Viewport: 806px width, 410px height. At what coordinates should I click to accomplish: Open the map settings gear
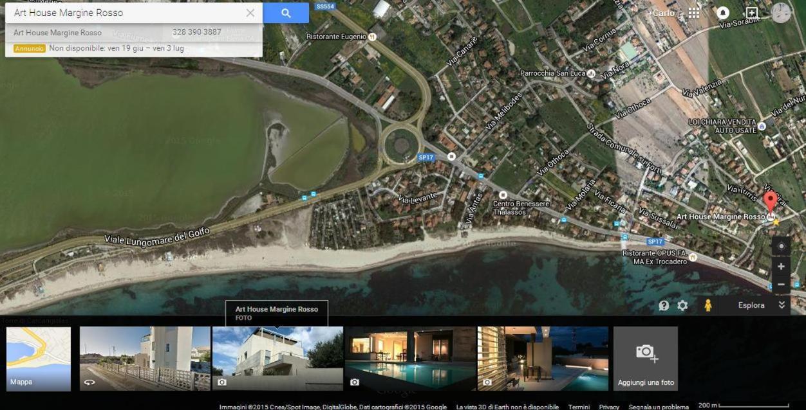tap(682, 306)
